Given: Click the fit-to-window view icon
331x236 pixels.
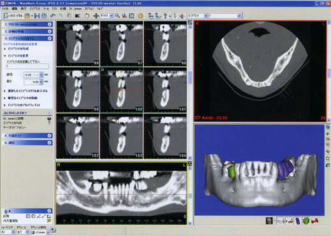Looking at the screenshot, I should pos(132,16).
